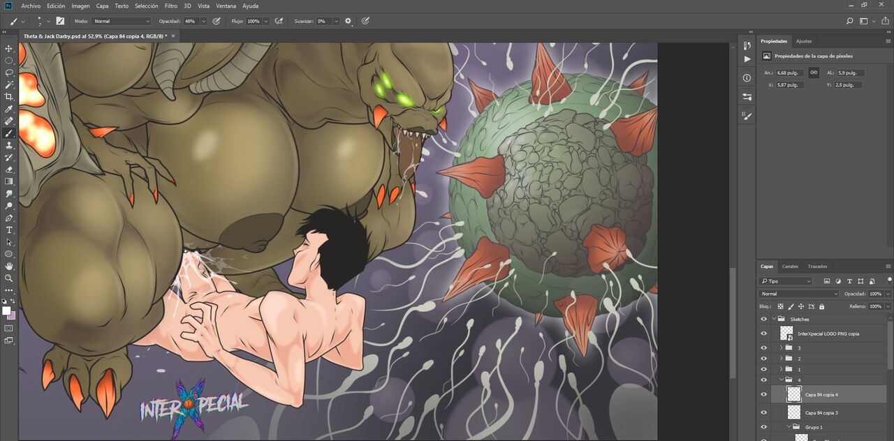Select the Lasso tool
Screen dimensions: 894x441
click(x=9, y=73)
